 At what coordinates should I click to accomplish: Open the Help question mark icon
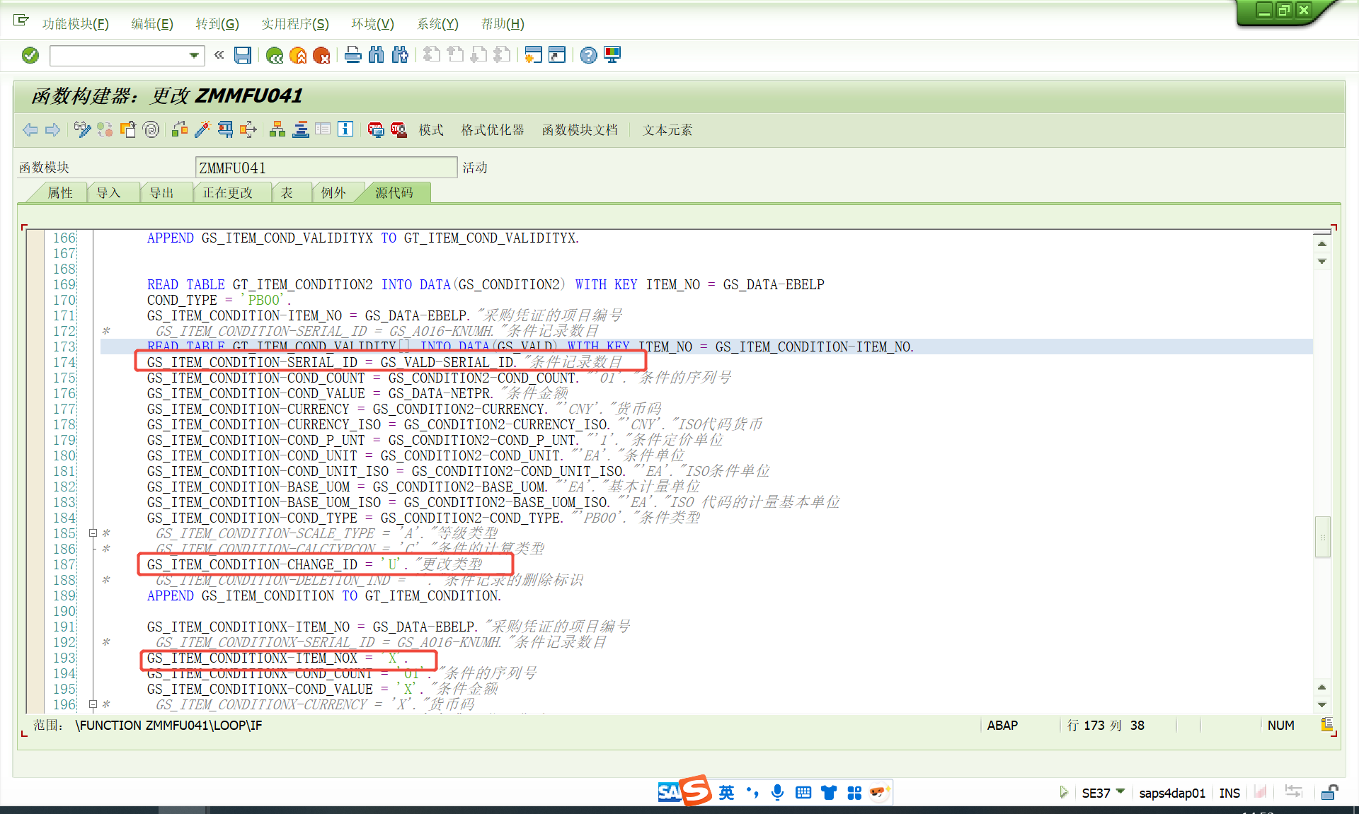tap(588, 55)
